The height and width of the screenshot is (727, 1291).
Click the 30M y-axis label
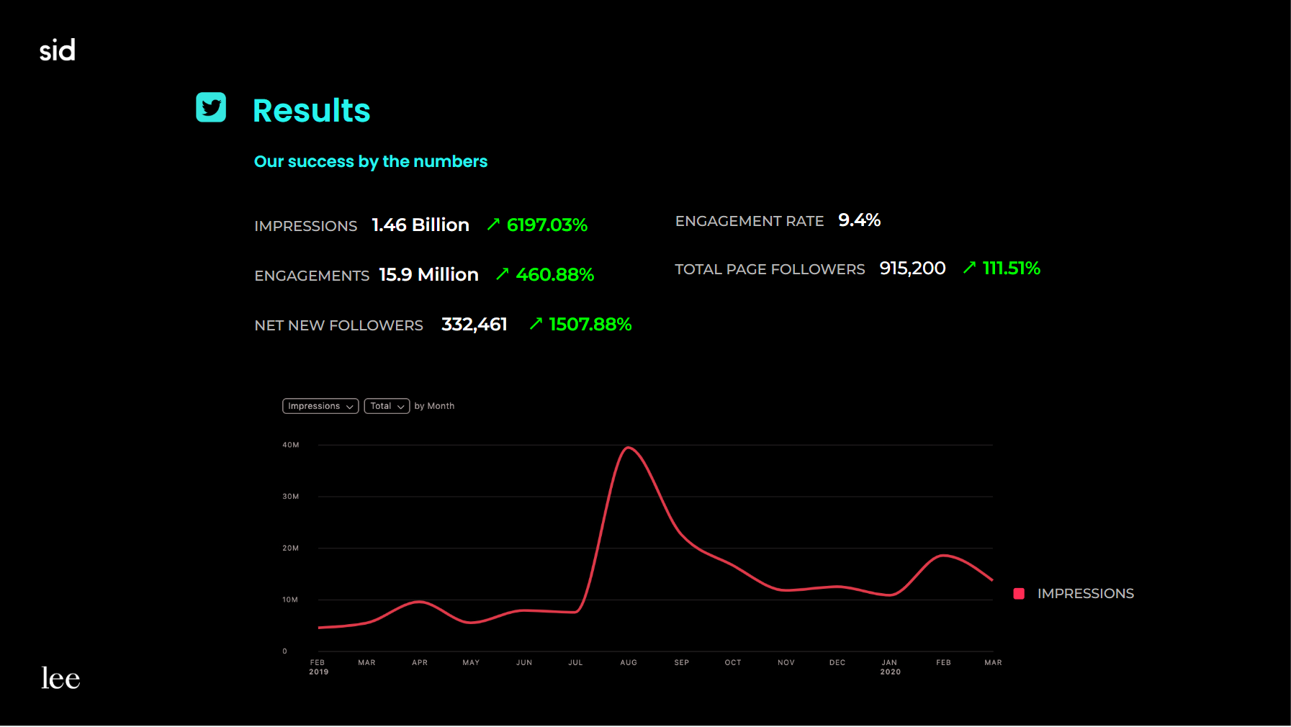coord(291,497)
